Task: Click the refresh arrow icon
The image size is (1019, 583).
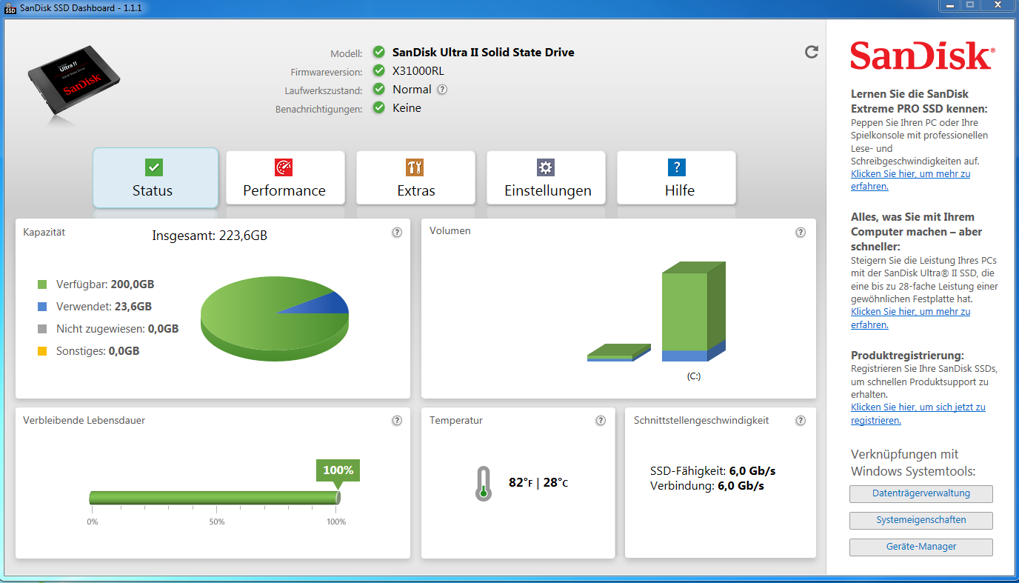Action: click(x=812, y=52)
